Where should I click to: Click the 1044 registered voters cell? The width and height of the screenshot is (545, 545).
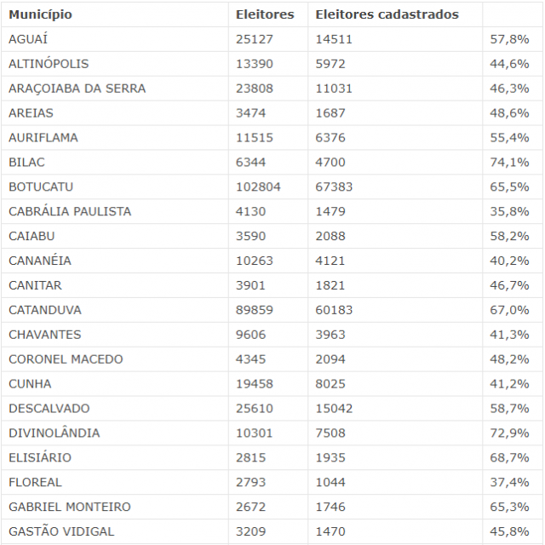point(330,482)
